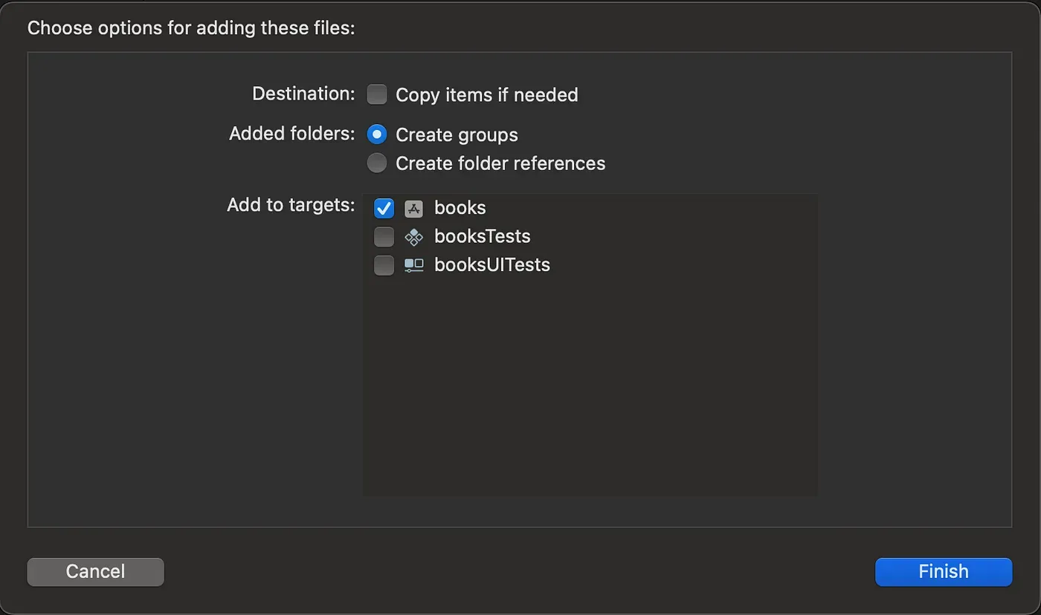Select the books target name
The height and width of the screenshot is (615, 1041).
(460, 208)
